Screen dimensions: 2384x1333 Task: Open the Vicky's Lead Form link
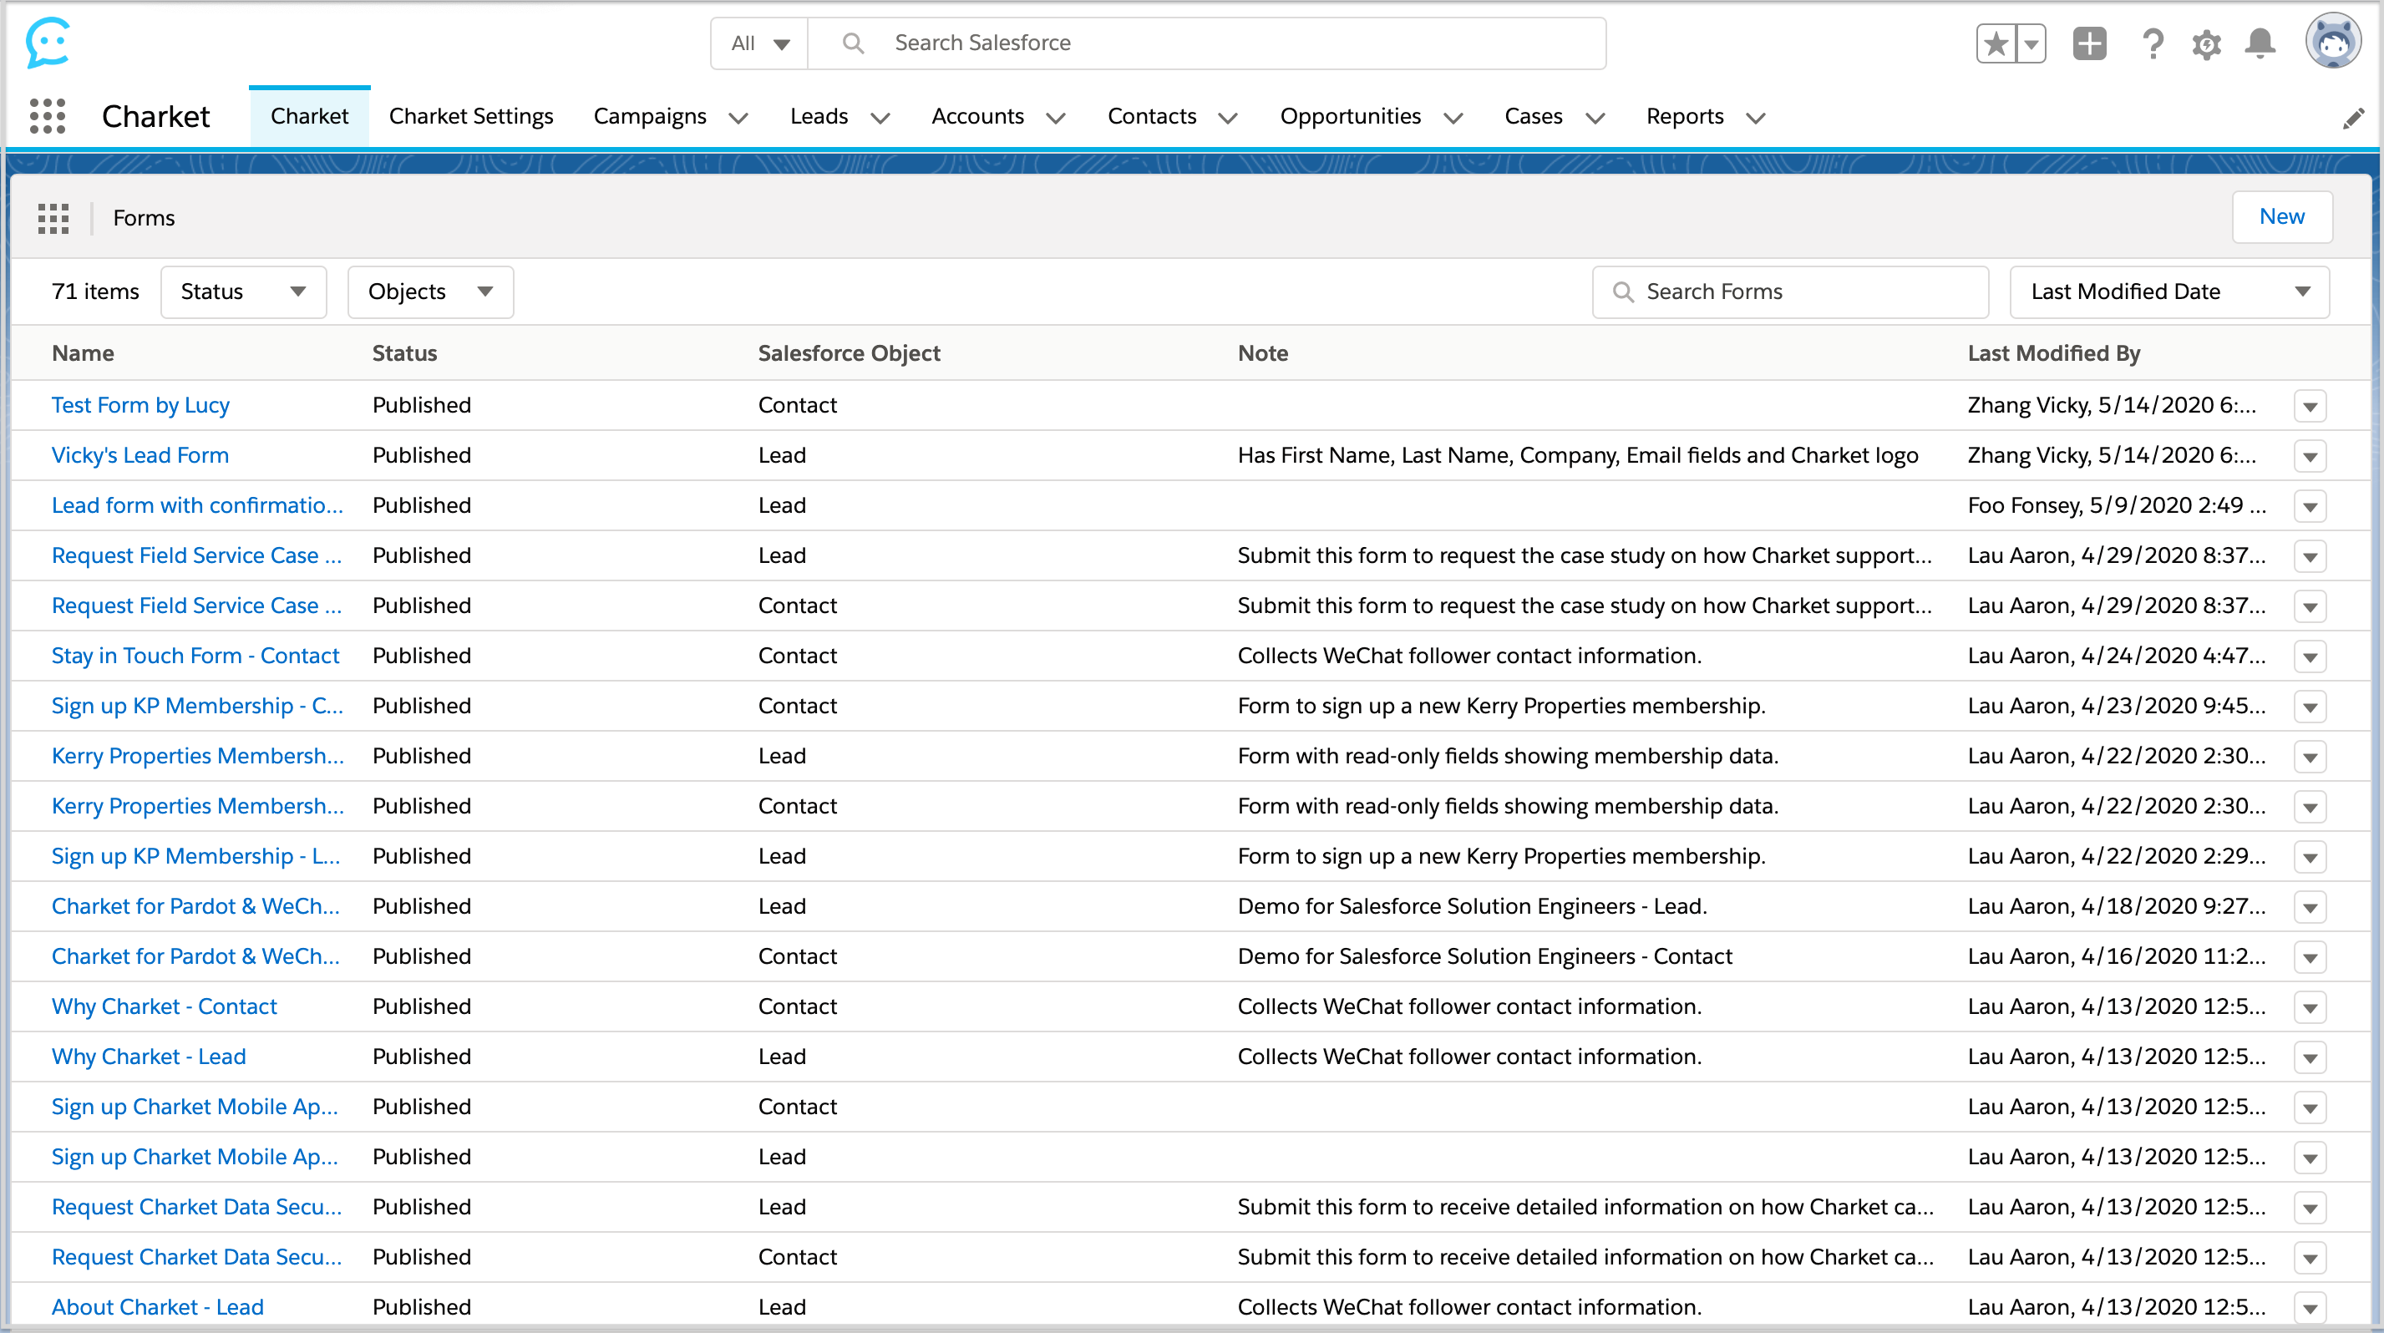[139, 455]
